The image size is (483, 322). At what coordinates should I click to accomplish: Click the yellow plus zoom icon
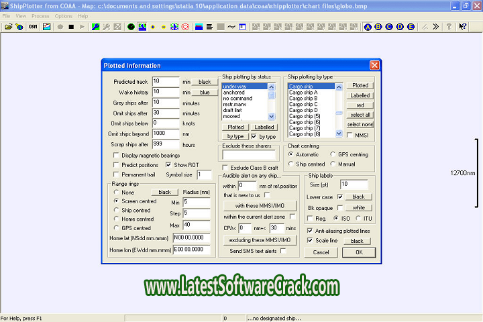[152, 27]
